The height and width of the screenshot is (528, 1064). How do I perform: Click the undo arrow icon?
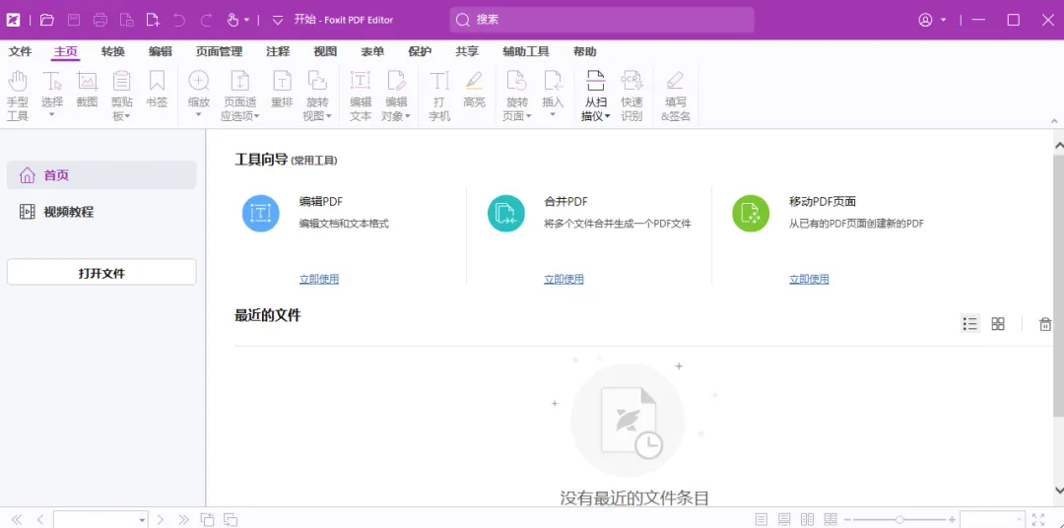(x=179, y=20)
